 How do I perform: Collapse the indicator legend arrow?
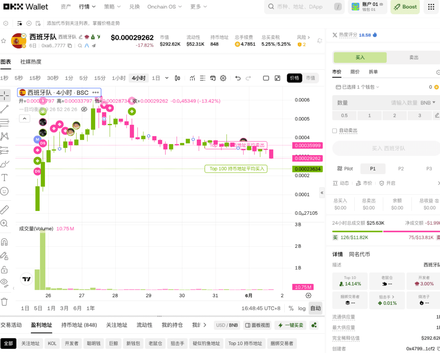pos(25,118)
